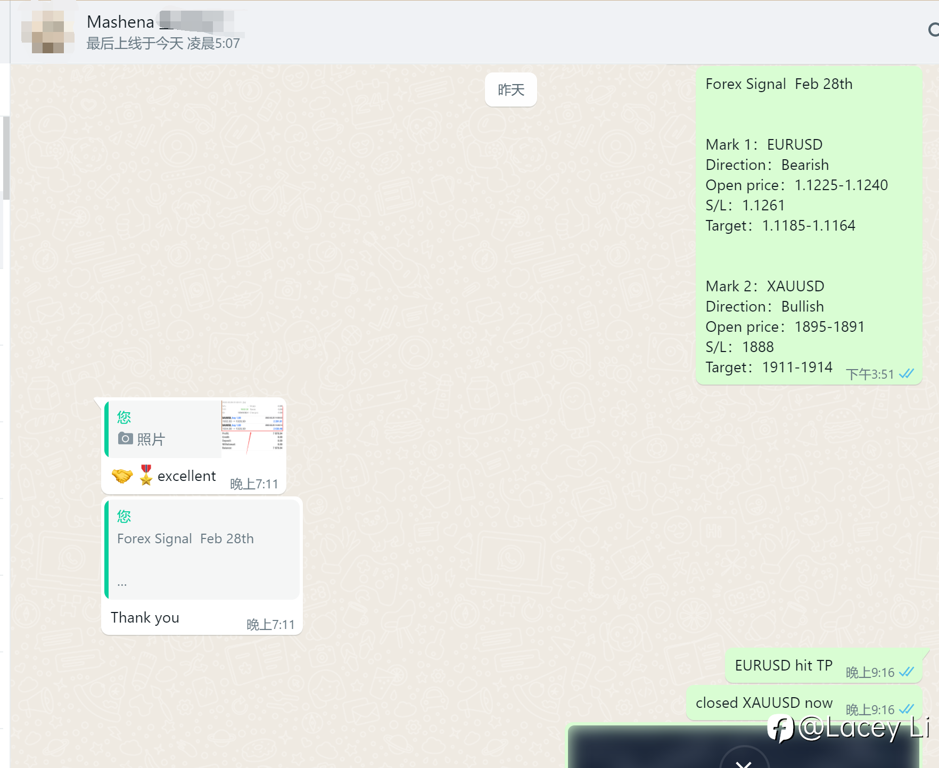Image resolution: width=939 pixels, height=768 pixels.
Task: Click the chat list scrollbar at left edge
Action: tap(6, 158)
